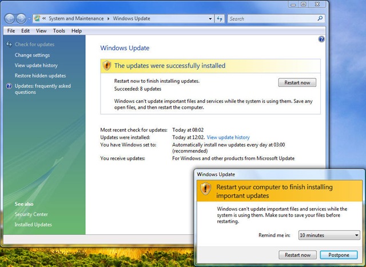Open the recent pages dropdown beside the Forward arrow
The width and height of the screenshot is (366, 267).
point(29,19)
